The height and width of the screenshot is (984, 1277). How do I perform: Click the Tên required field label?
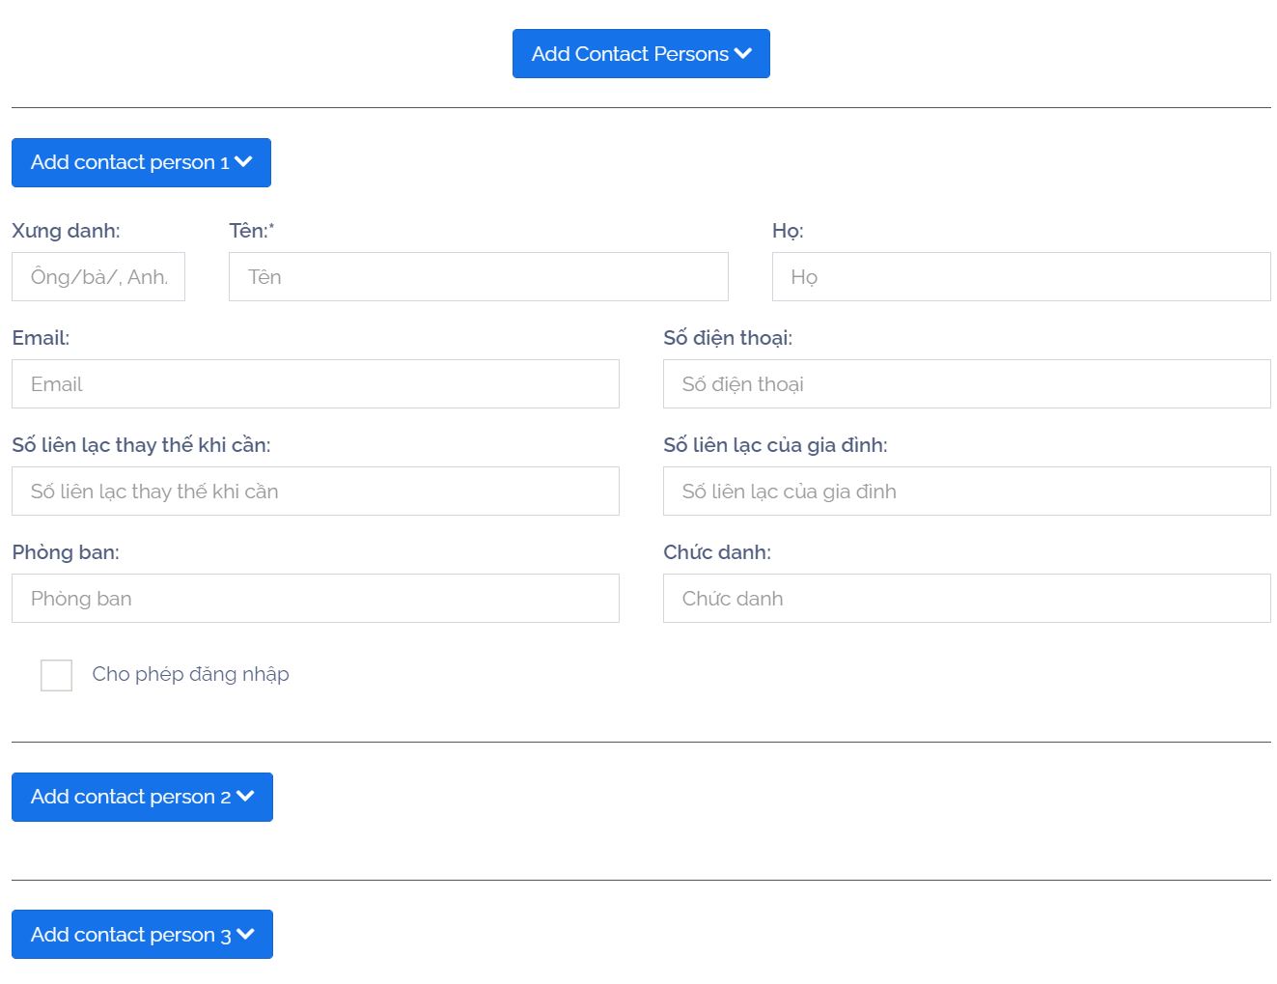pos(251,231)
